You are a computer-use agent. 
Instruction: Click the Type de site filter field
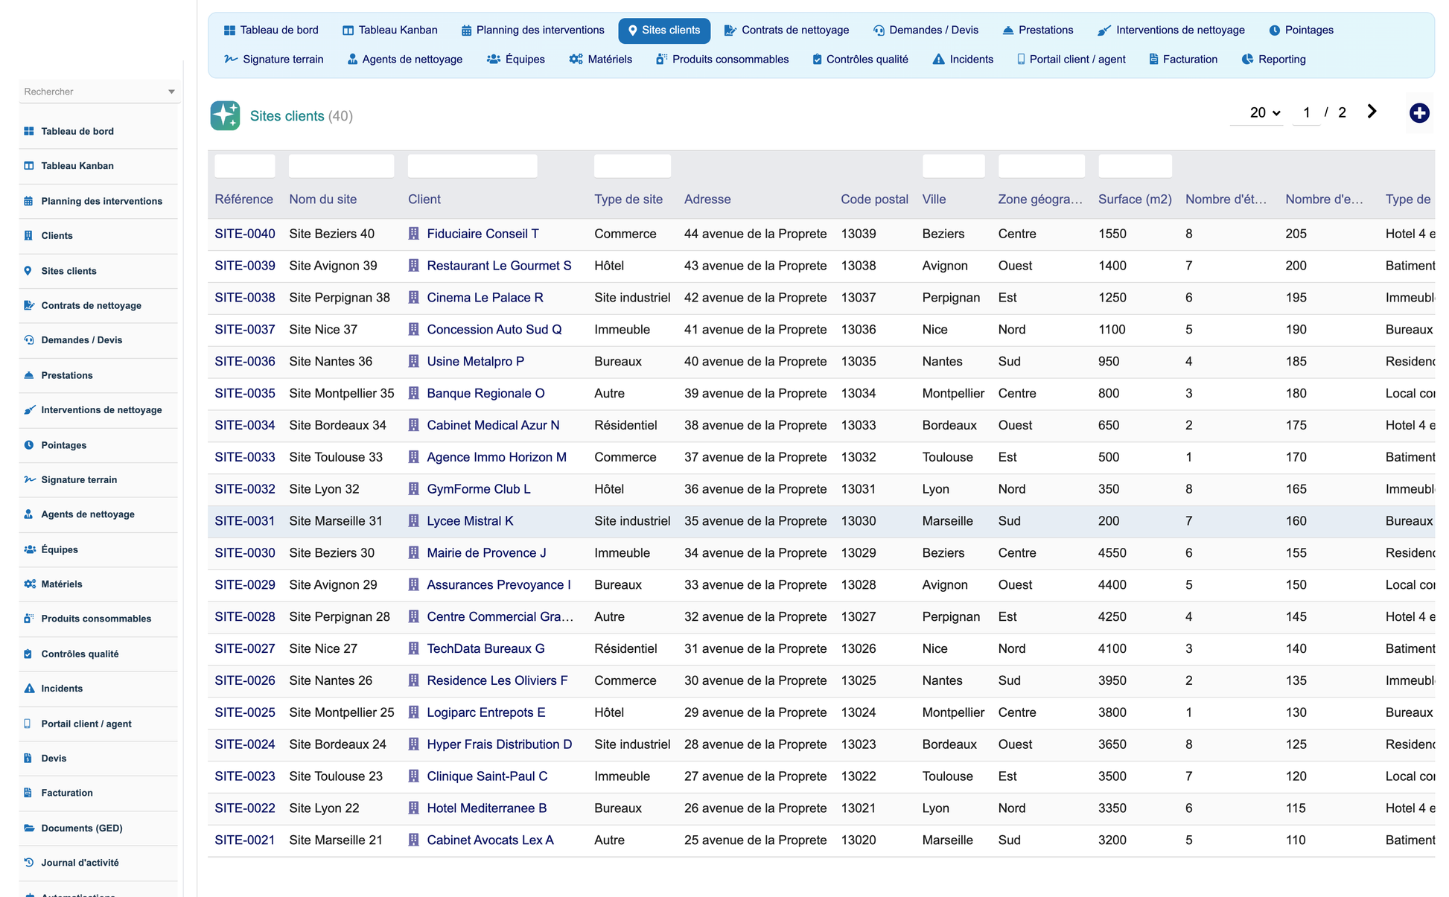tap(632, 166)
